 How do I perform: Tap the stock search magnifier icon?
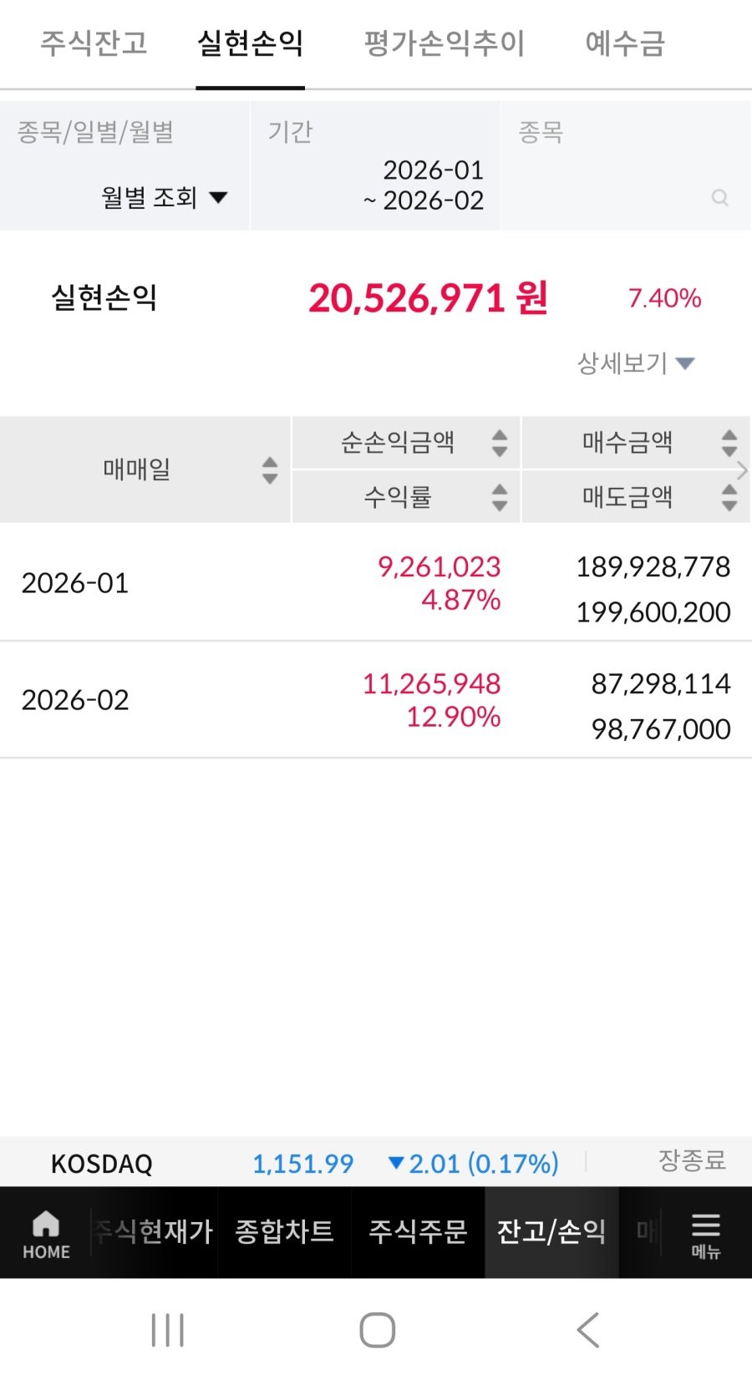click(719, 198)
